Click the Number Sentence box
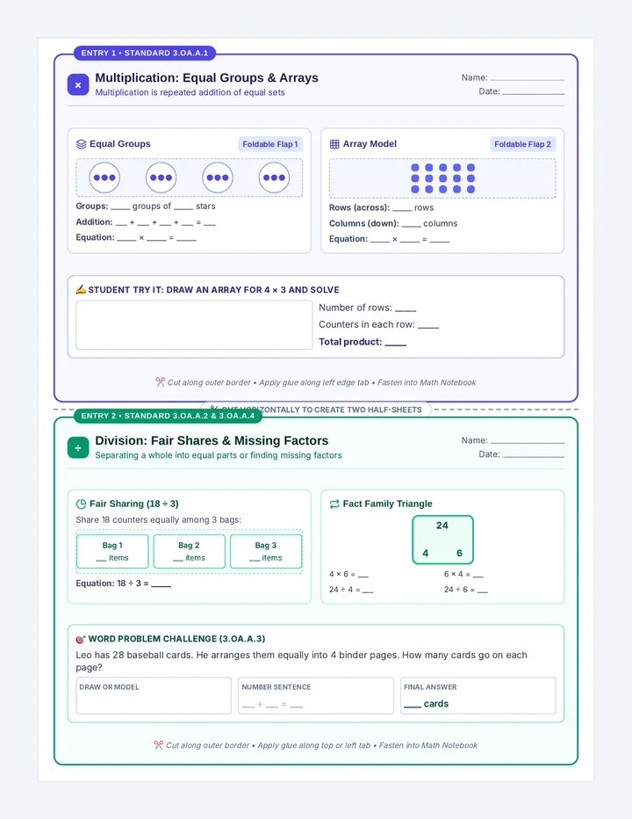Viewport: 632px width, 819px height. (316, 696)
